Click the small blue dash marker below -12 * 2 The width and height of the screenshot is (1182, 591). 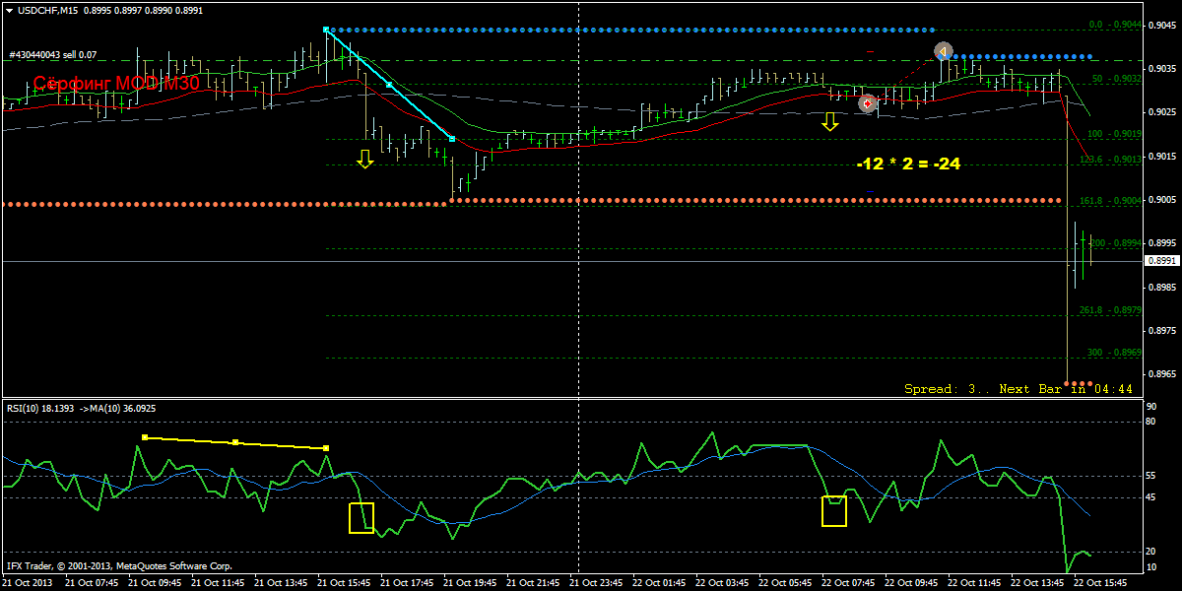870,190
